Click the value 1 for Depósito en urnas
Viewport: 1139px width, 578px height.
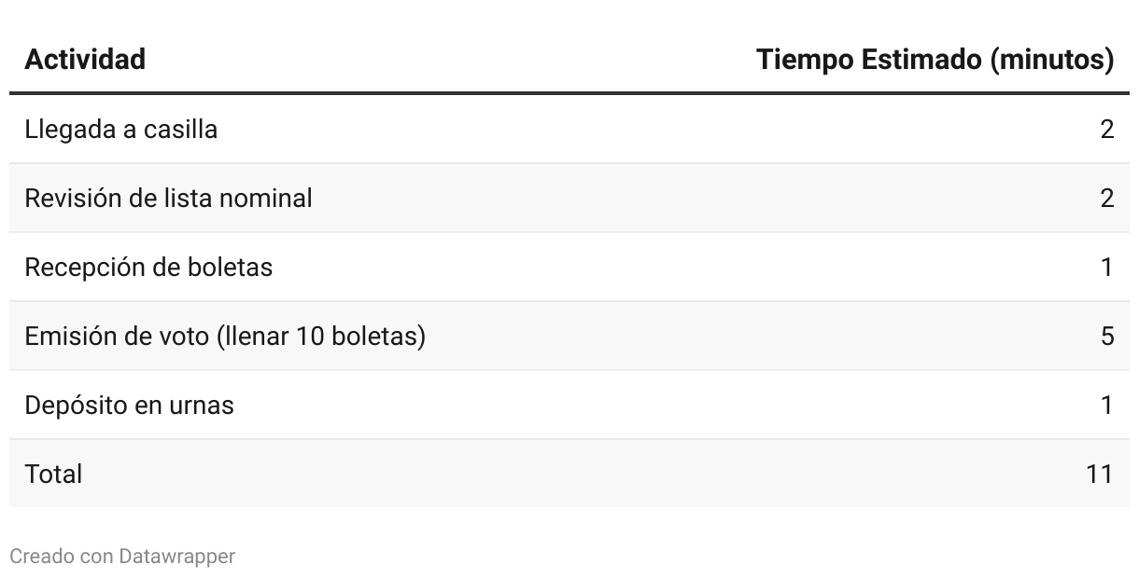click(1107, 405)
